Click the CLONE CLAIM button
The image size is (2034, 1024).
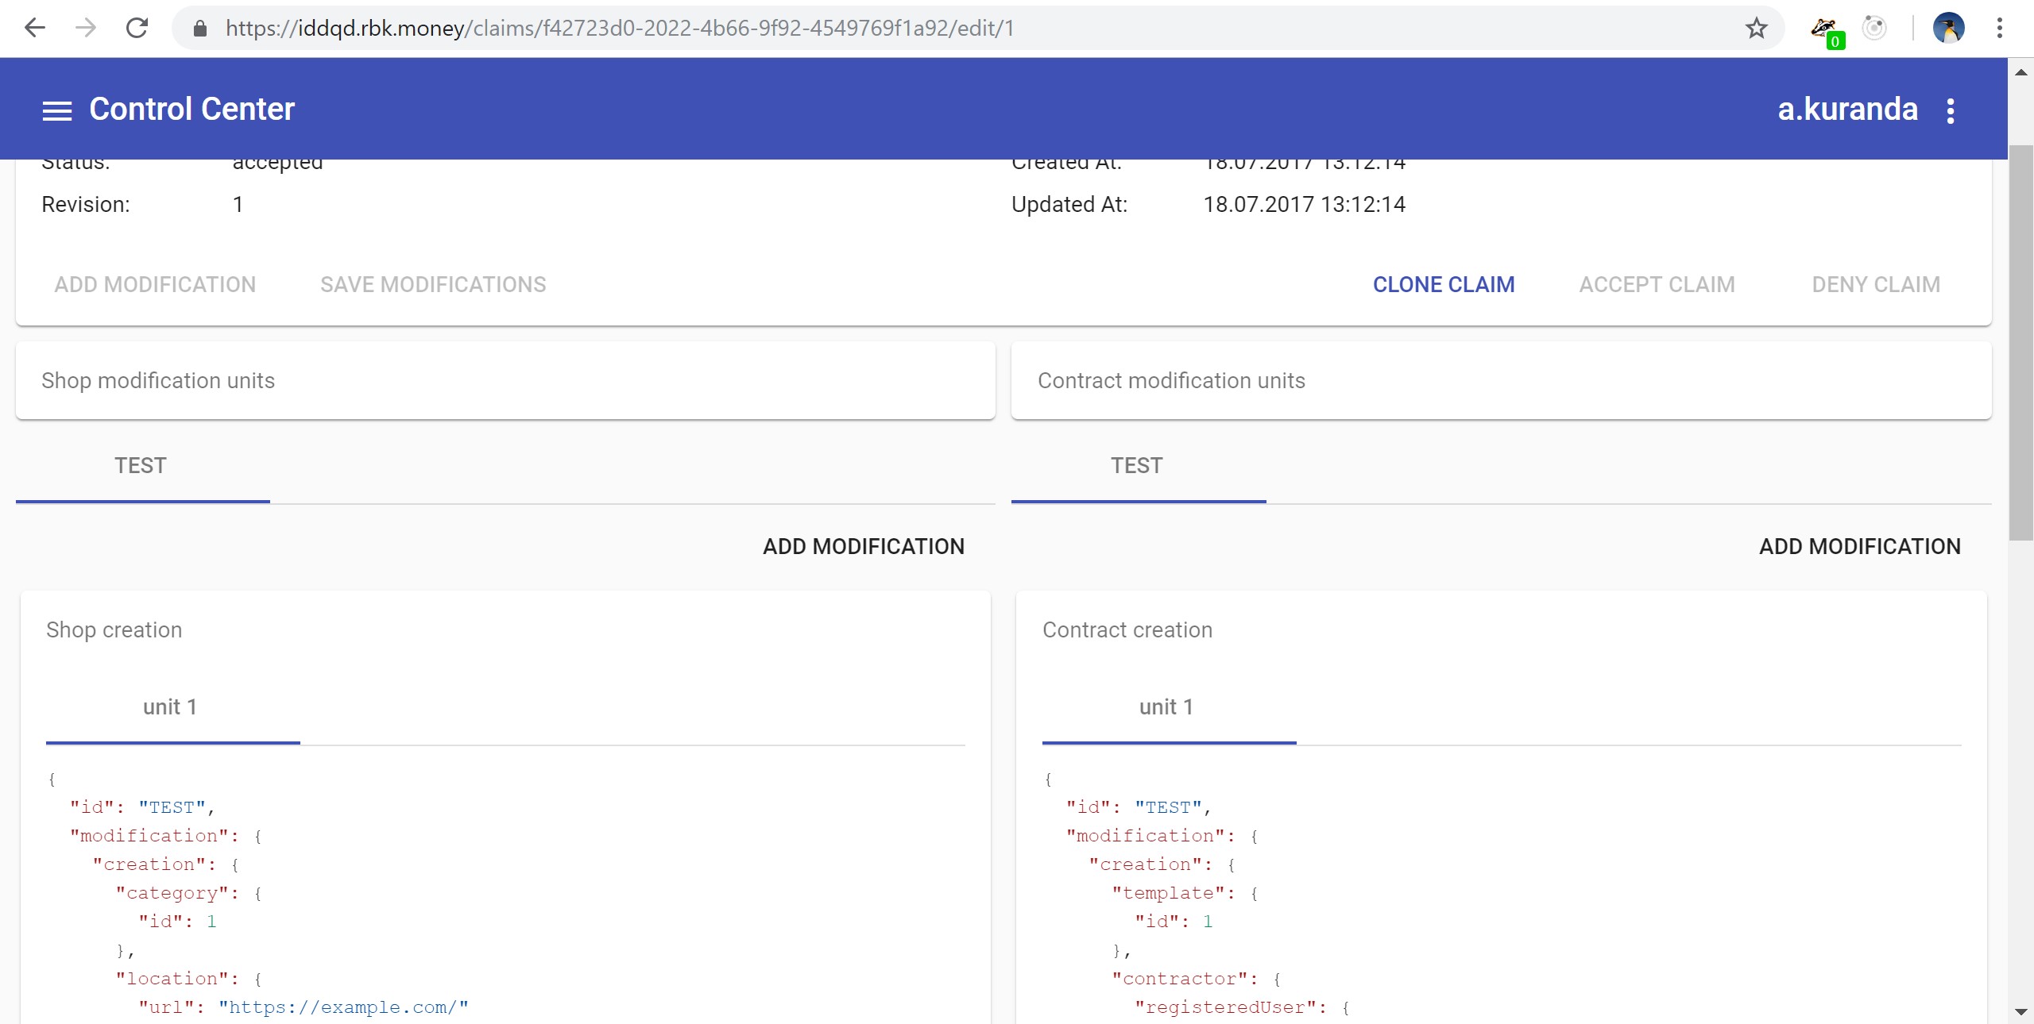coord(1444,284)
